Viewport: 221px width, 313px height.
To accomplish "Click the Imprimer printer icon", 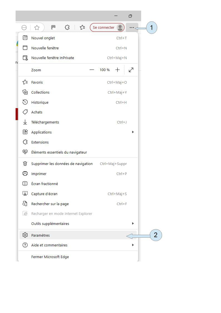I will pyautogui.click(x=25, y=173).
